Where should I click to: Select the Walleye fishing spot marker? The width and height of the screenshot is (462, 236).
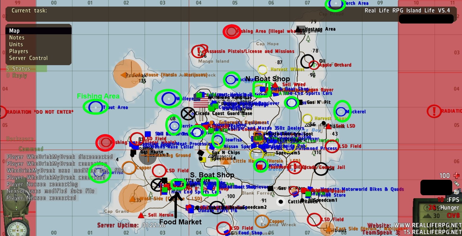click(x=168, y=99)
